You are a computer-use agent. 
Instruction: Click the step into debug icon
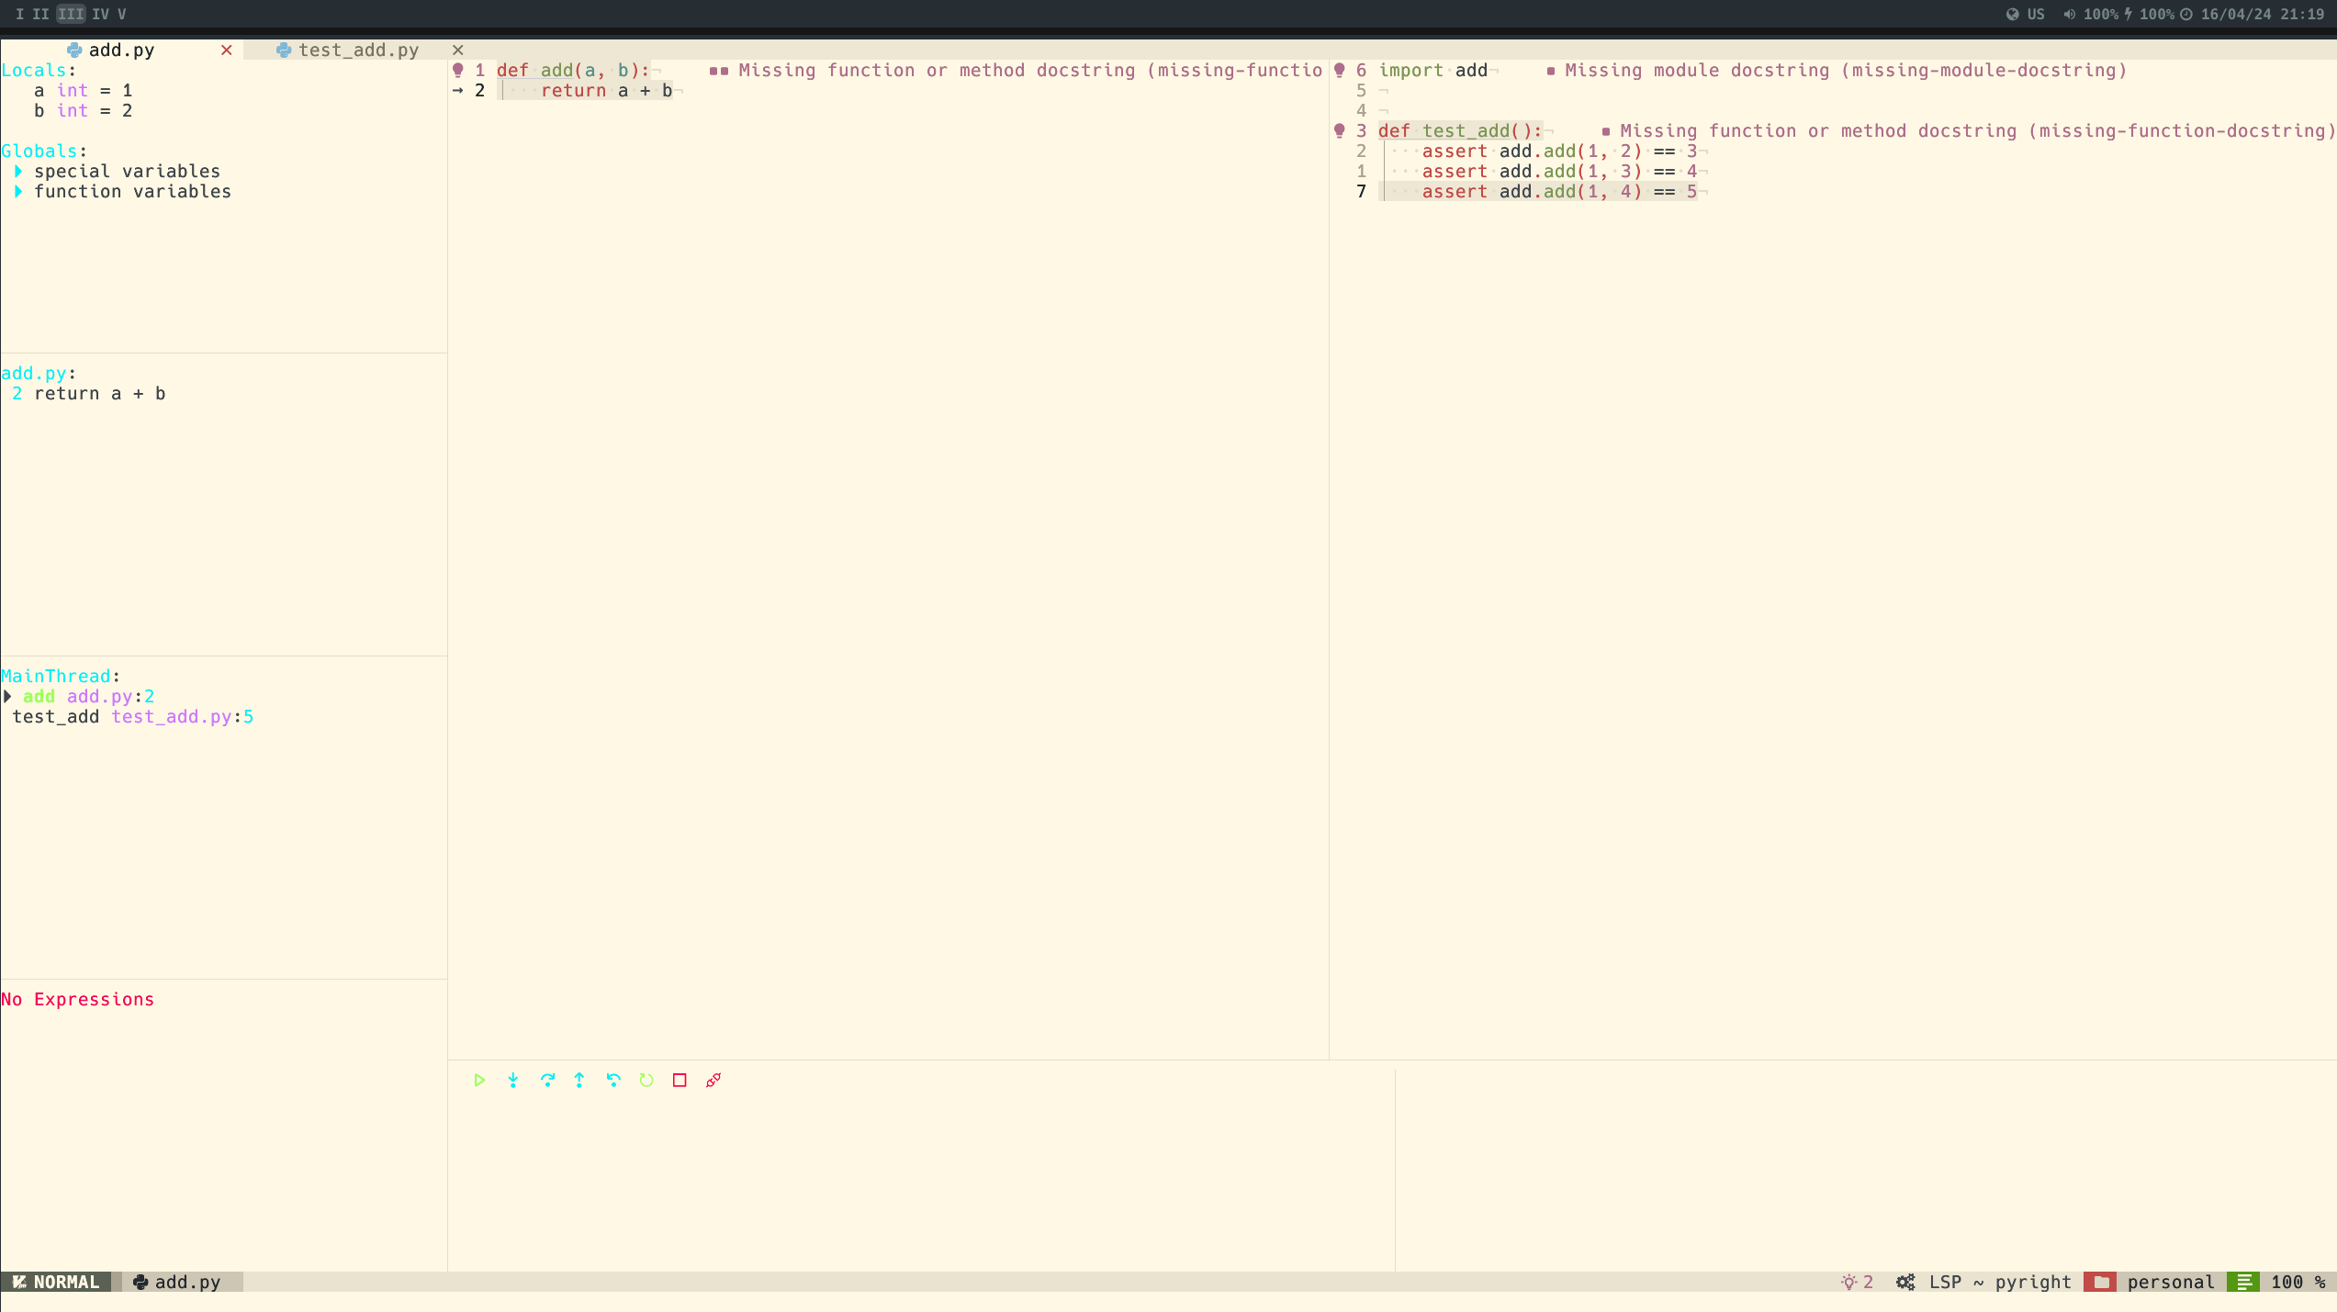(513, 1080)
